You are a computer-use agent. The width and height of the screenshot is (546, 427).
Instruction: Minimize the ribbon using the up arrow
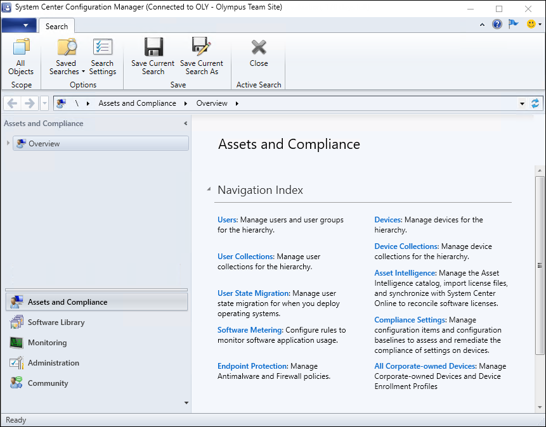[483, 25]
